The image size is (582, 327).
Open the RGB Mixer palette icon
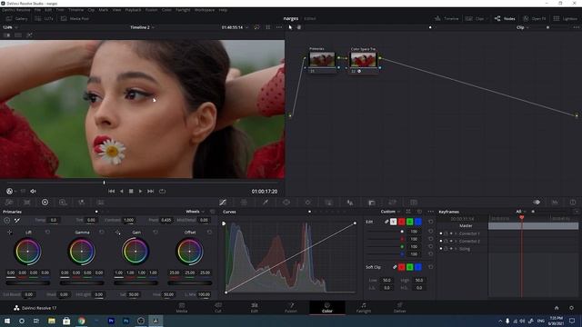point(81,203)
